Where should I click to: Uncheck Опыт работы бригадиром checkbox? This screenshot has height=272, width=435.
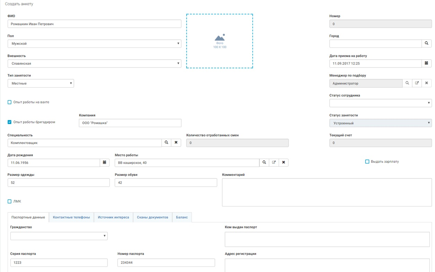(x=9, y=122)
